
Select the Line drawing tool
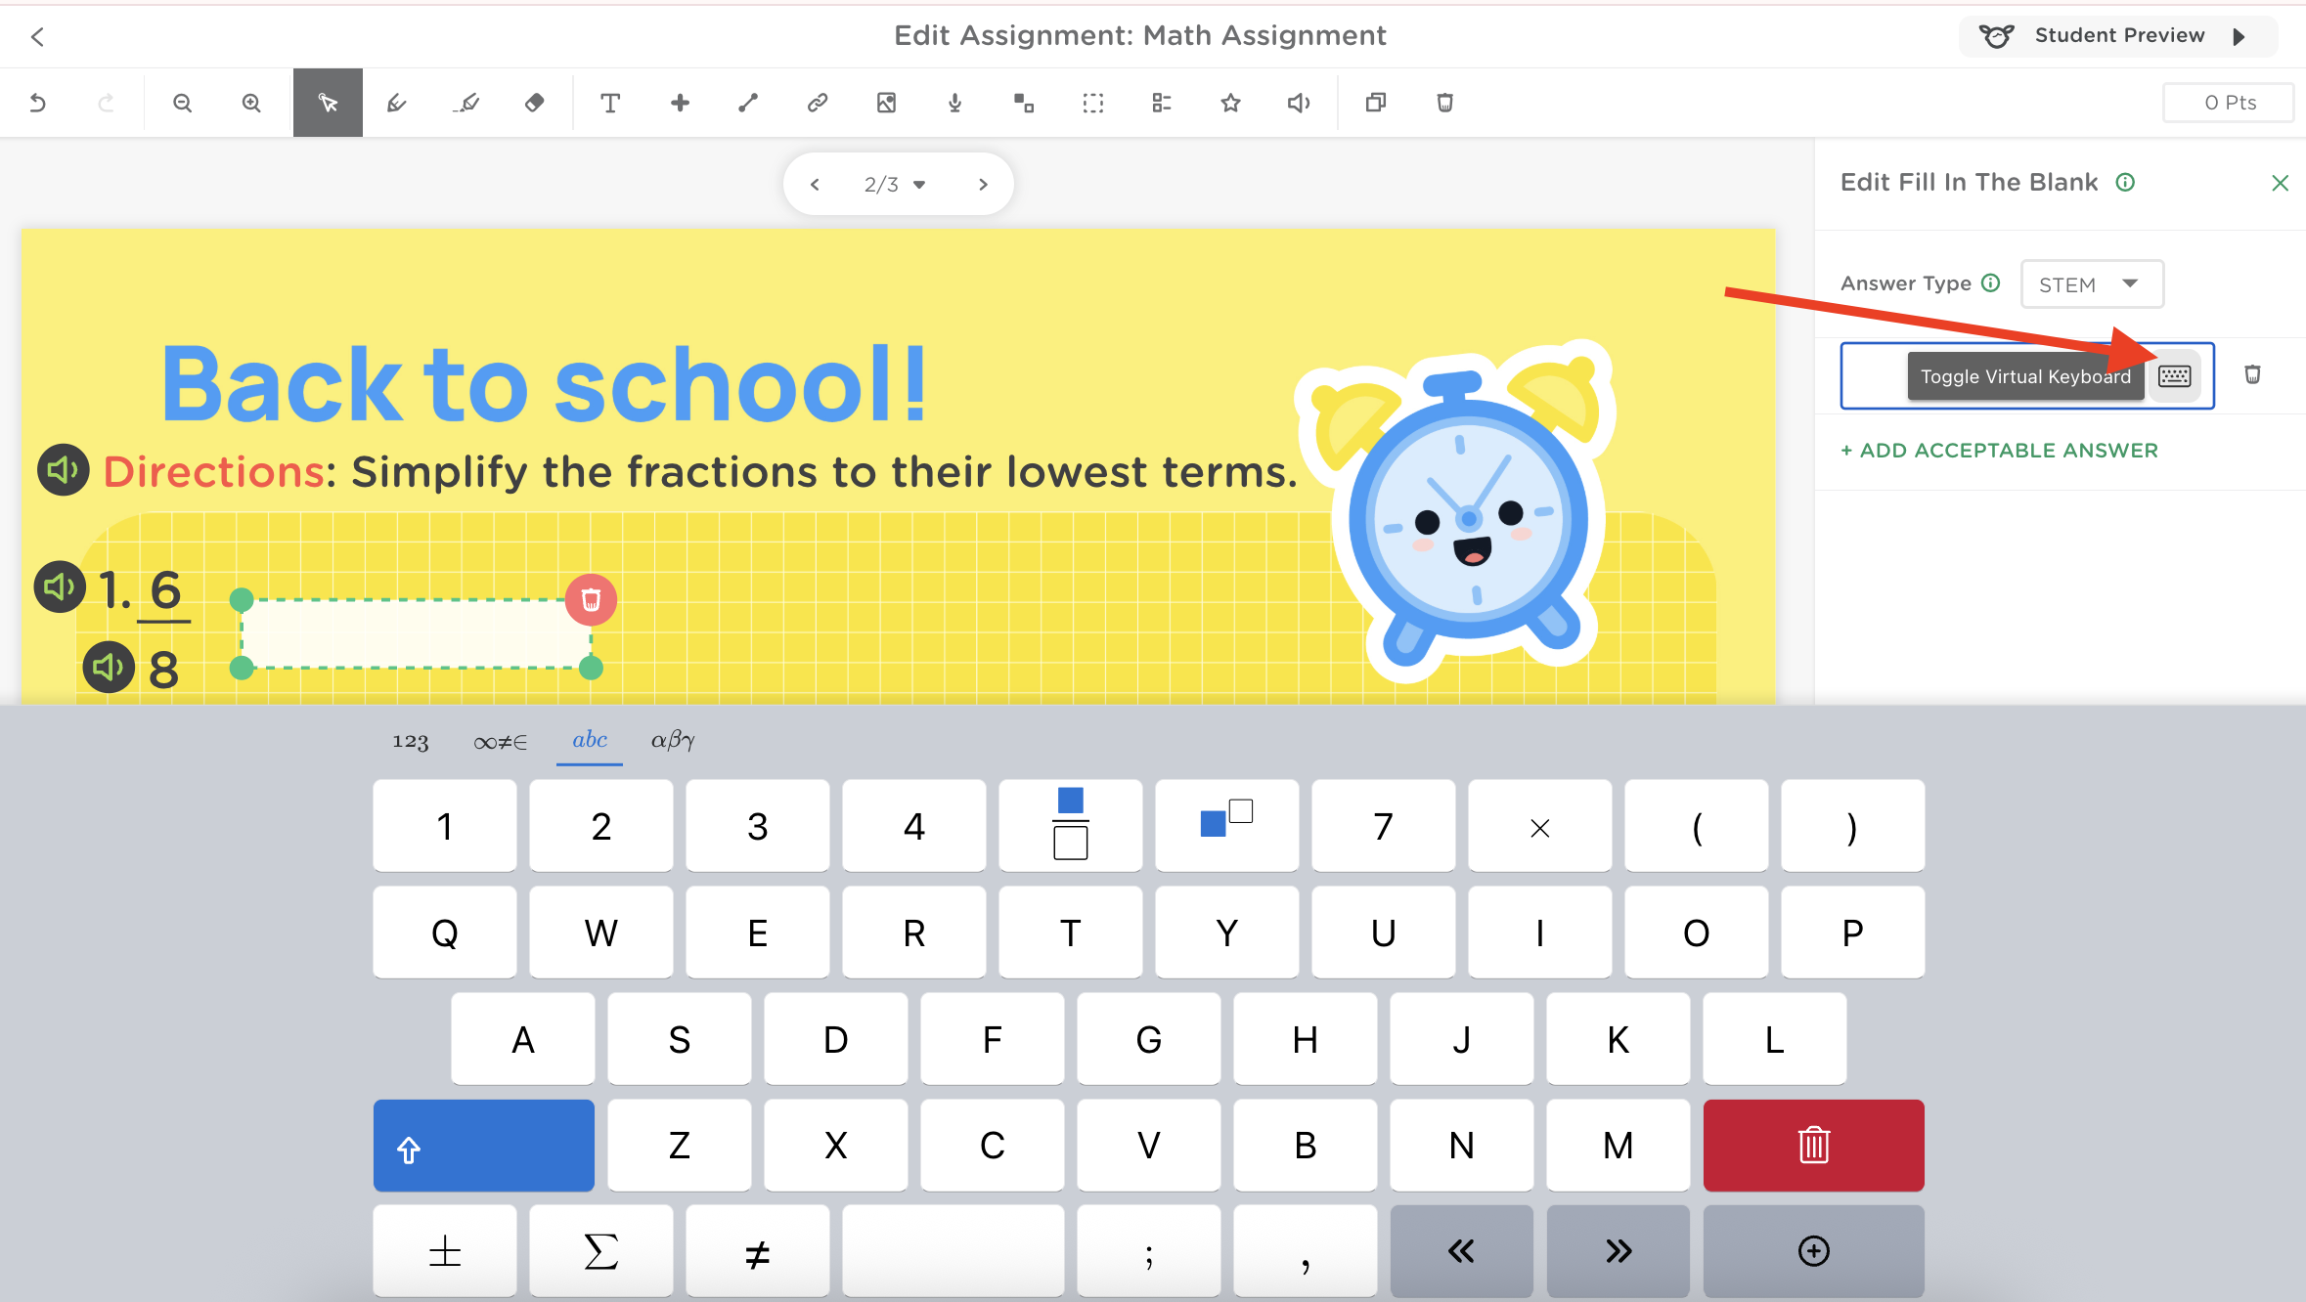(x=748, y=103)
